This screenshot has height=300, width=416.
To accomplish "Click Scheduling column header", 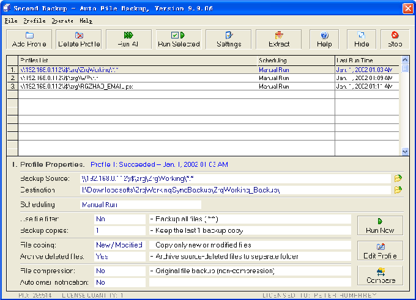I will click(296, 60).
